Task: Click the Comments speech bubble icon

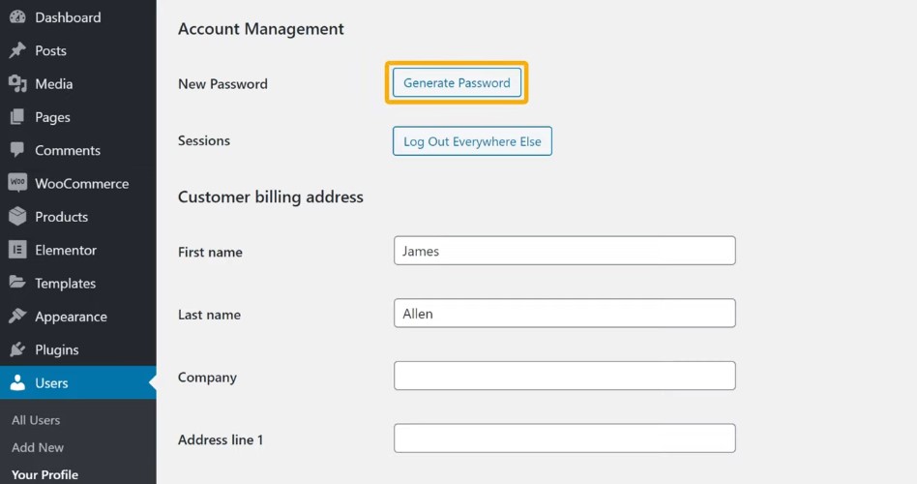Action: tap(17, 150)
